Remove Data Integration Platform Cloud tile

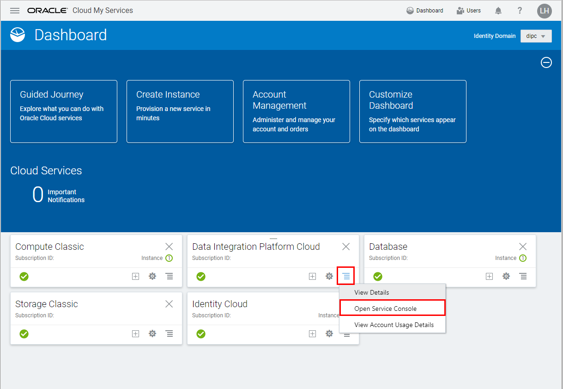(346, 247)
